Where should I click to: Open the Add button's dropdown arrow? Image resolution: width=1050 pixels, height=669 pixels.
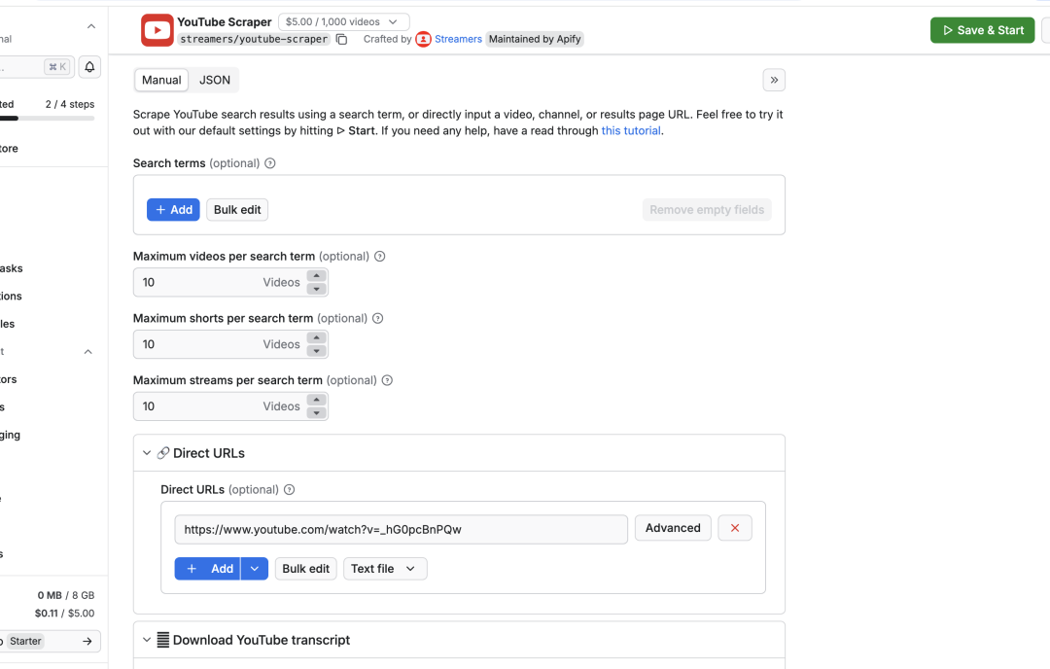coord(254,569)
